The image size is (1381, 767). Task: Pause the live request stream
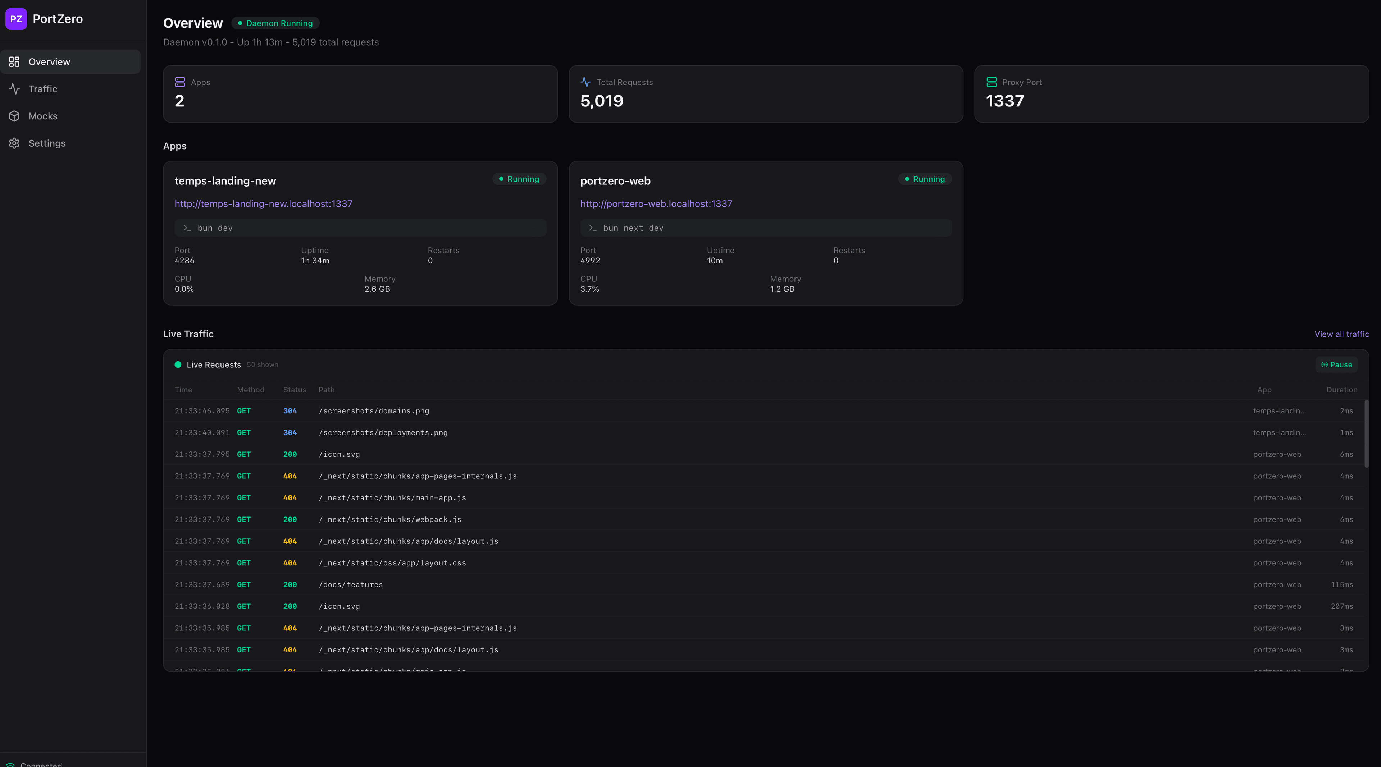[x=1336, y=364]
